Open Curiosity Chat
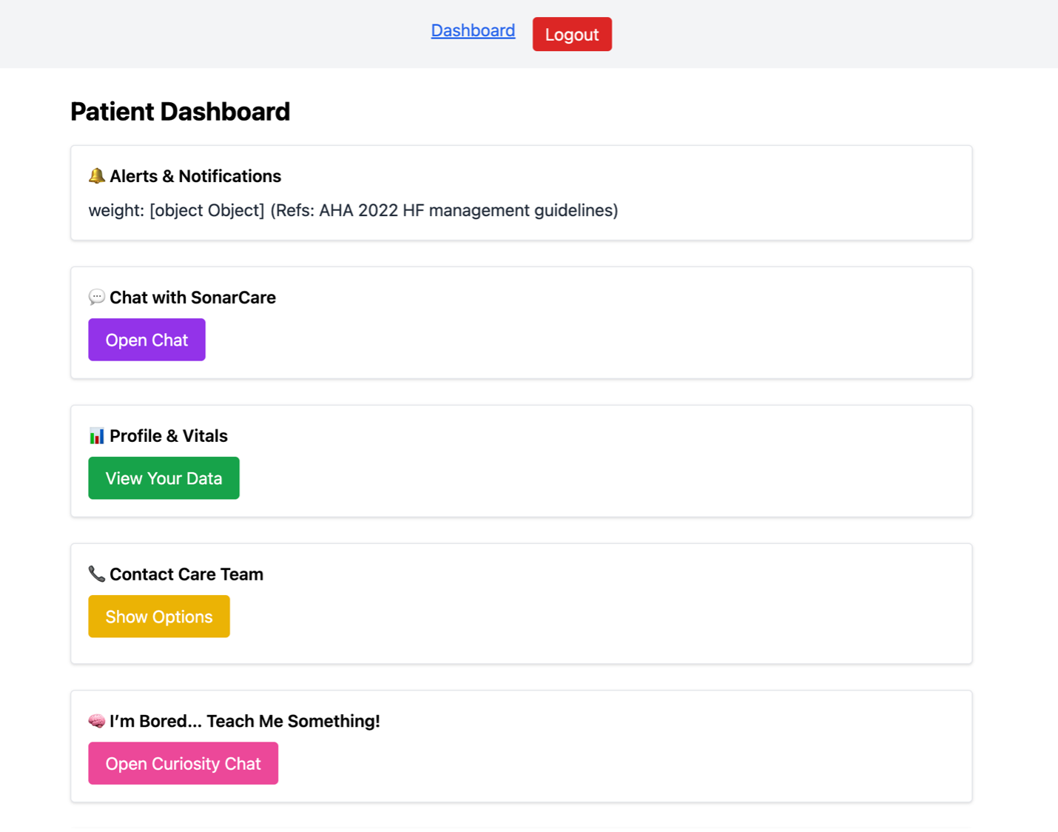1058x832 pixels. [183, 763]
